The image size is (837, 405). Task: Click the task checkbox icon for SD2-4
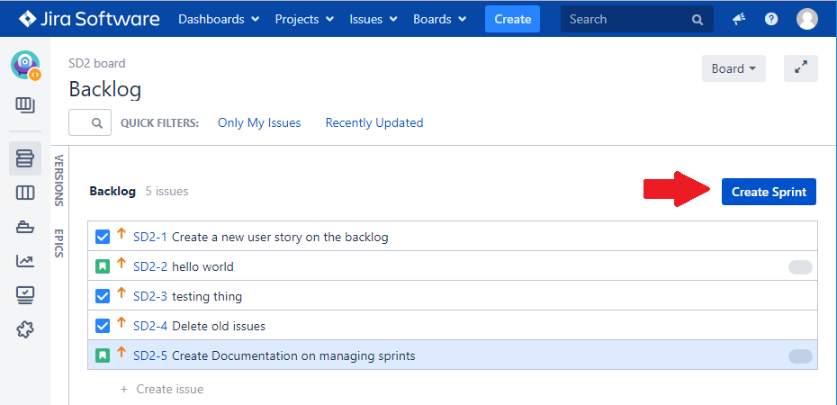pyautogui.click(x=103, y=326)
